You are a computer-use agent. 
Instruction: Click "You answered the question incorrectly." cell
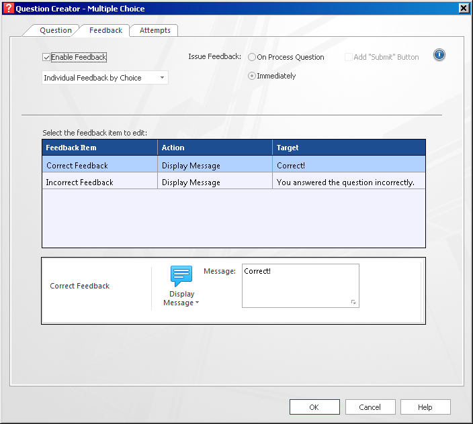coord(349,181)
